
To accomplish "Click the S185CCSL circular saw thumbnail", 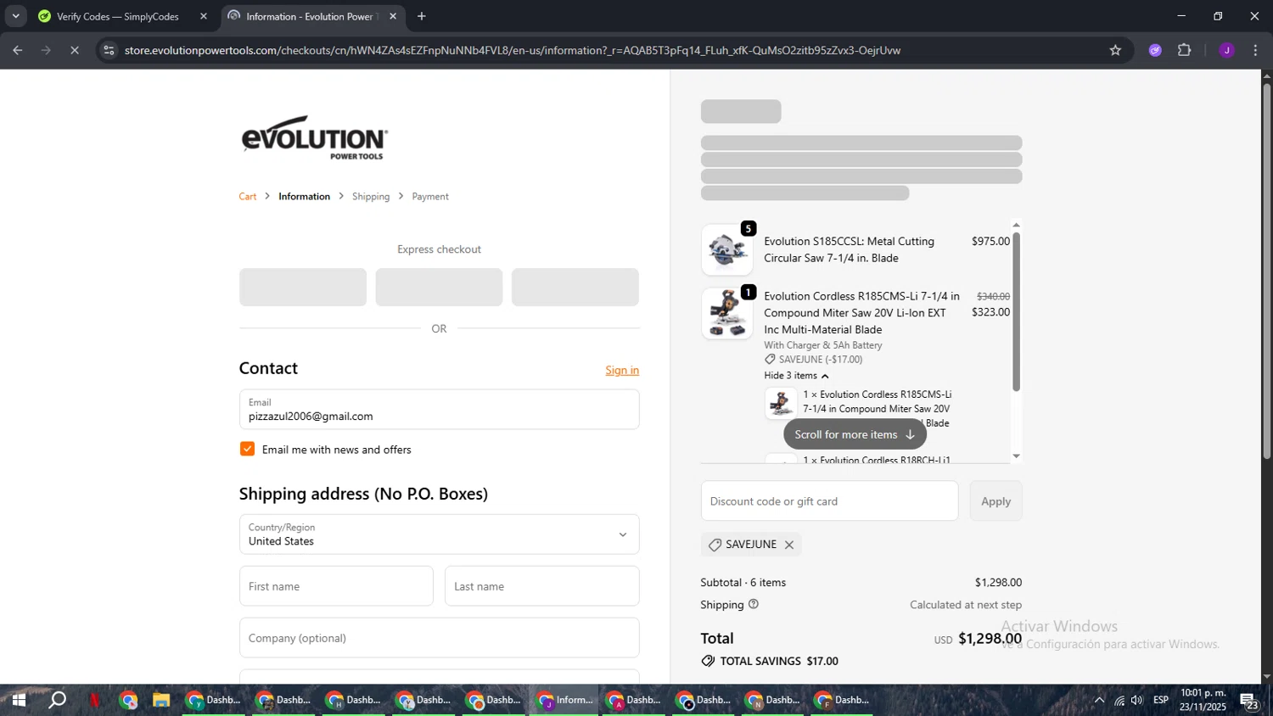I will point(727,249).
